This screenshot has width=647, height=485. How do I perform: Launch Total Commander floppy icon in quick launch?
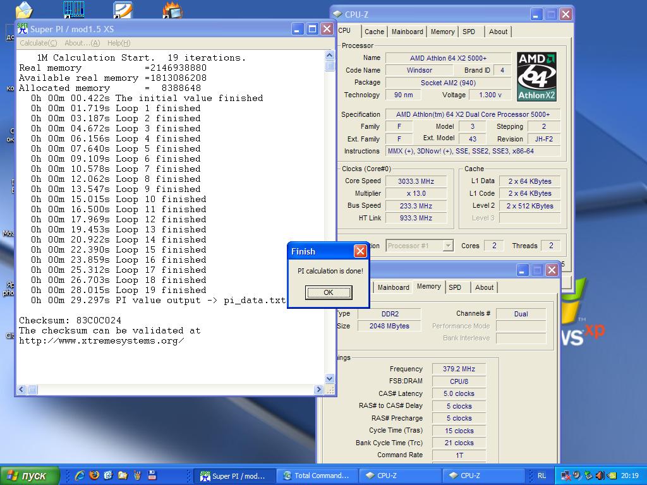tap(152, 476)
